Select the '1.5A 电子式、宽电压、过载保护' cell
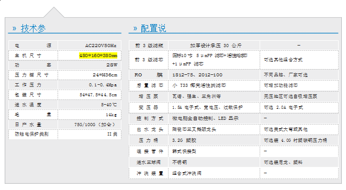Screen dimensions: 346x190 207,107
